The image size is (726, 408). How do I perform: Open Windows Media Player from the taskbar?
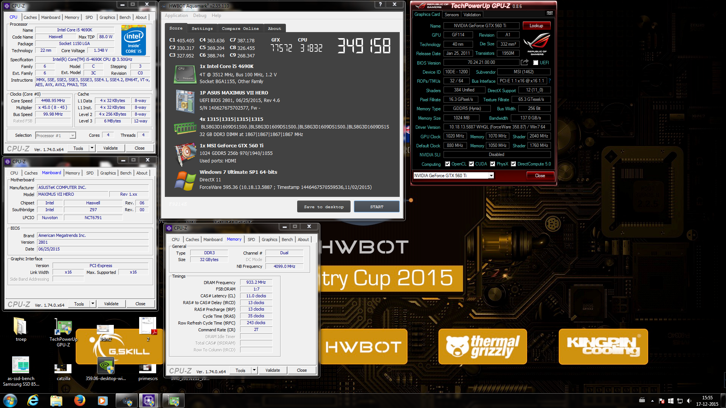[x=102, y=400]
